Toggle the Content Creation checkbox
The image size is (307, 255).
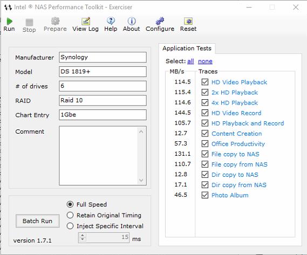[205, 133]
